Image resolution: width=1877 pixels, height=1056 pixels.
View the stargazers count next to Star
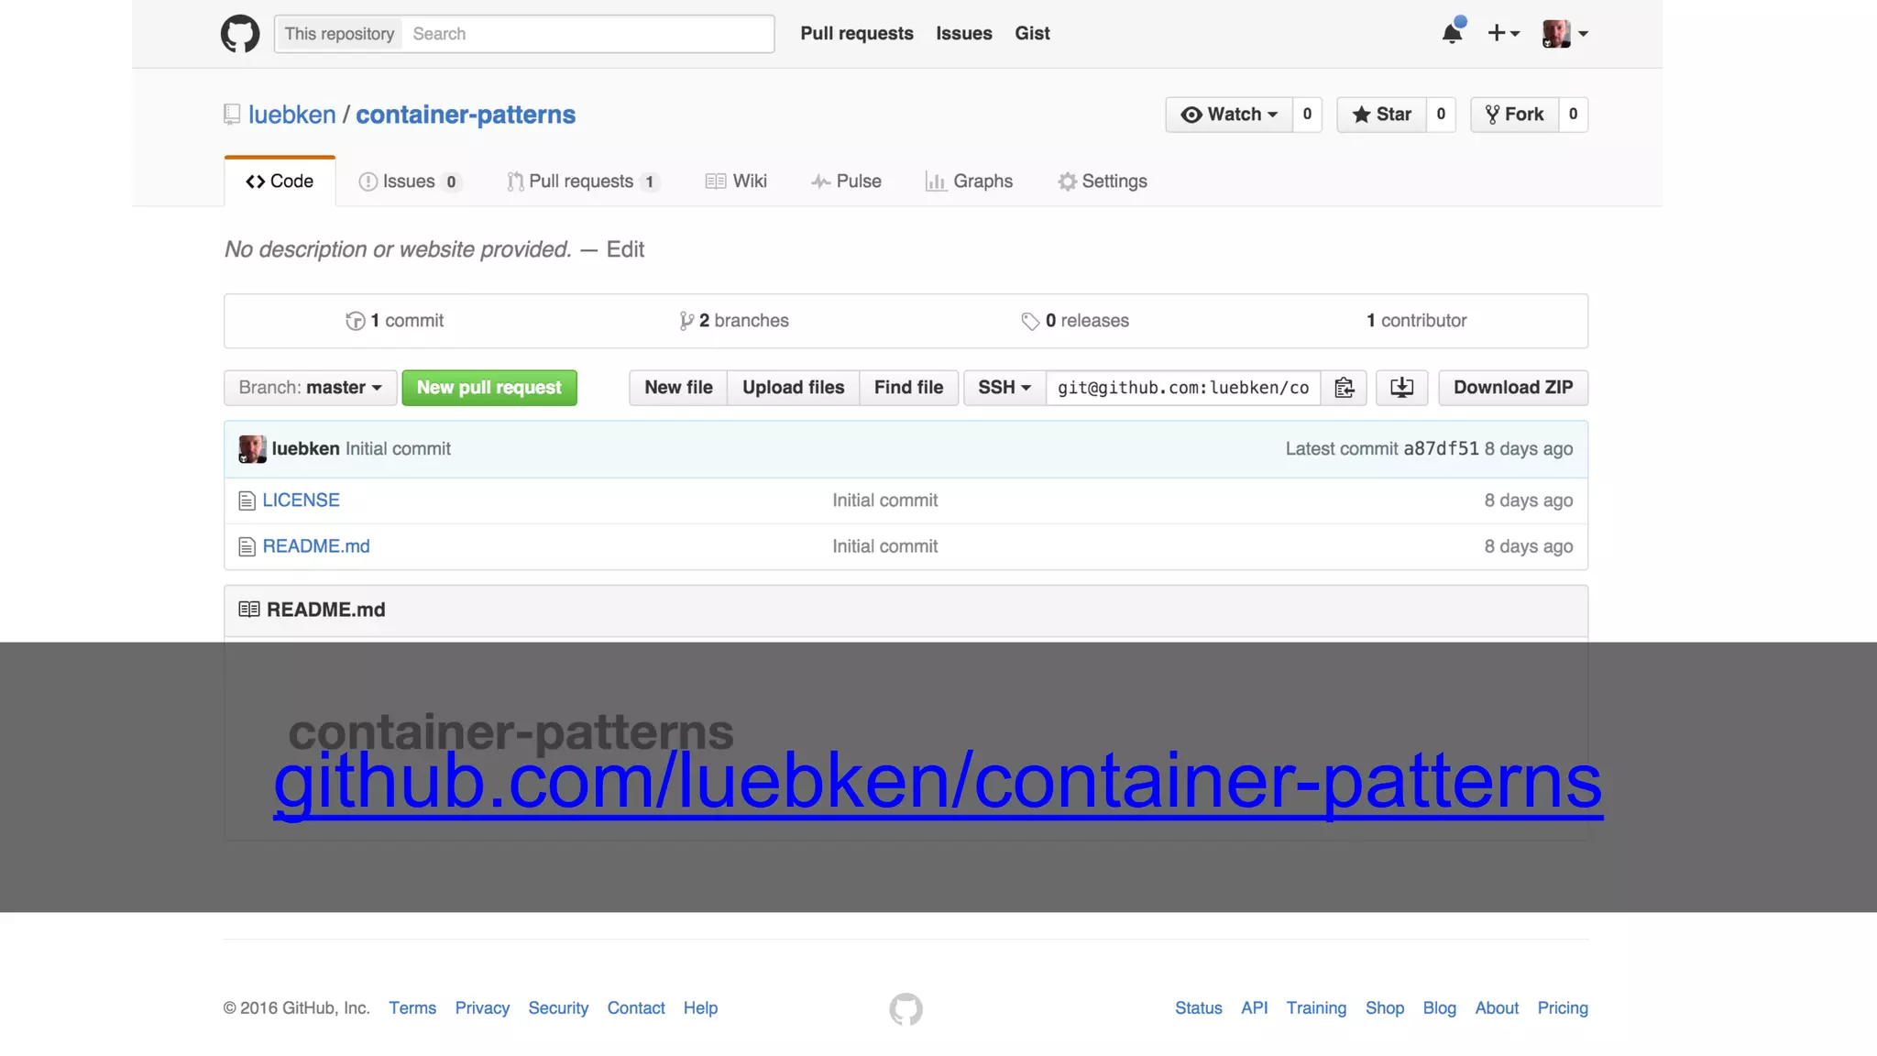(x=1441, y=115)
